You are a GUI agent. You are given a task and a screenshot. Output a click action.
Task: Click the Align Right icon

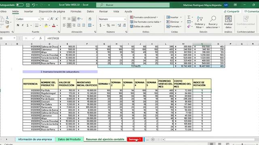pos(74,25)
